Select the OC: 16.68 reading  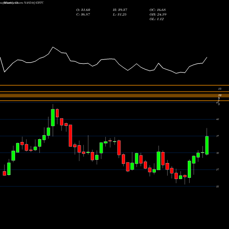[158, 10]
